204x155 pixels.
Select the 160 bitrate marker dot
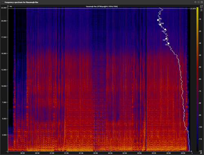[x=166, y=39]
